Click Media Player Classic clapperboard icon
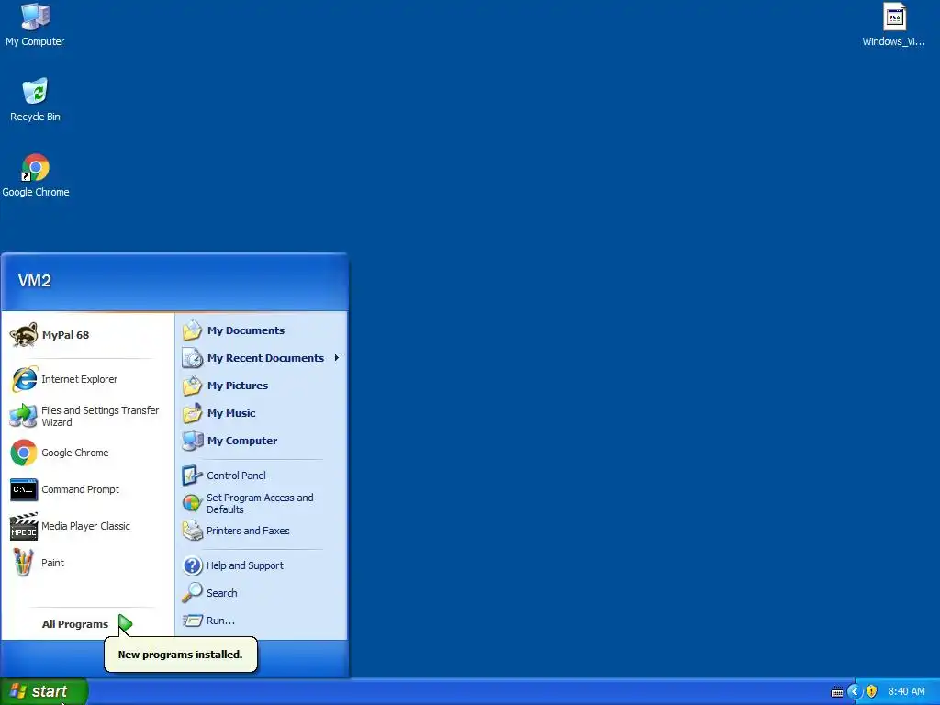 tap(24, 526)
